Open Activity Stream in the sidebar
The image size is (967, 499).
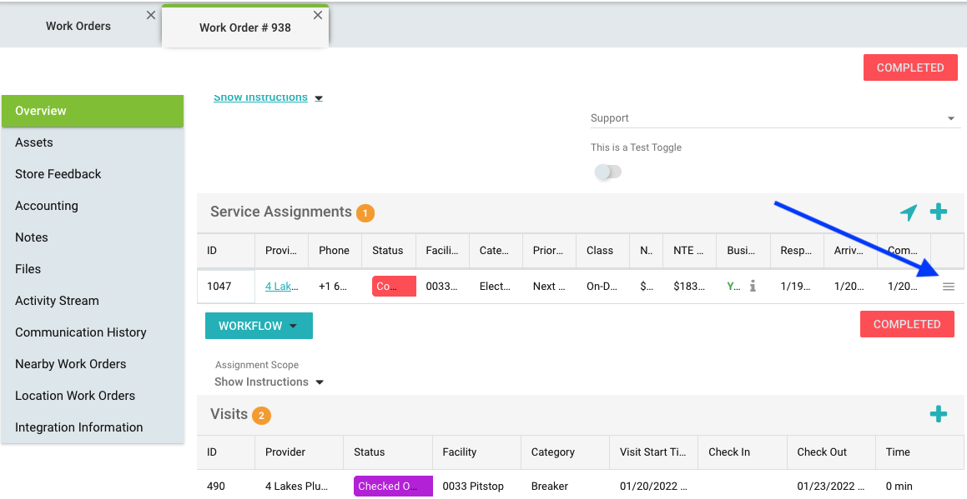coord(57,301)
